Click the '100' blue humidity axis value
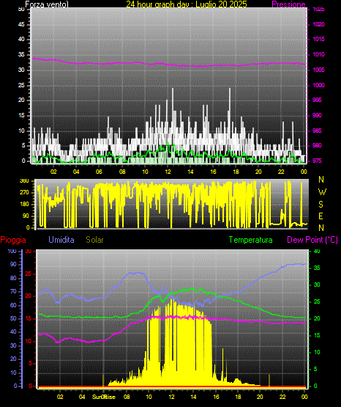This screenshot has height=407, width=341. click(12, 251)
